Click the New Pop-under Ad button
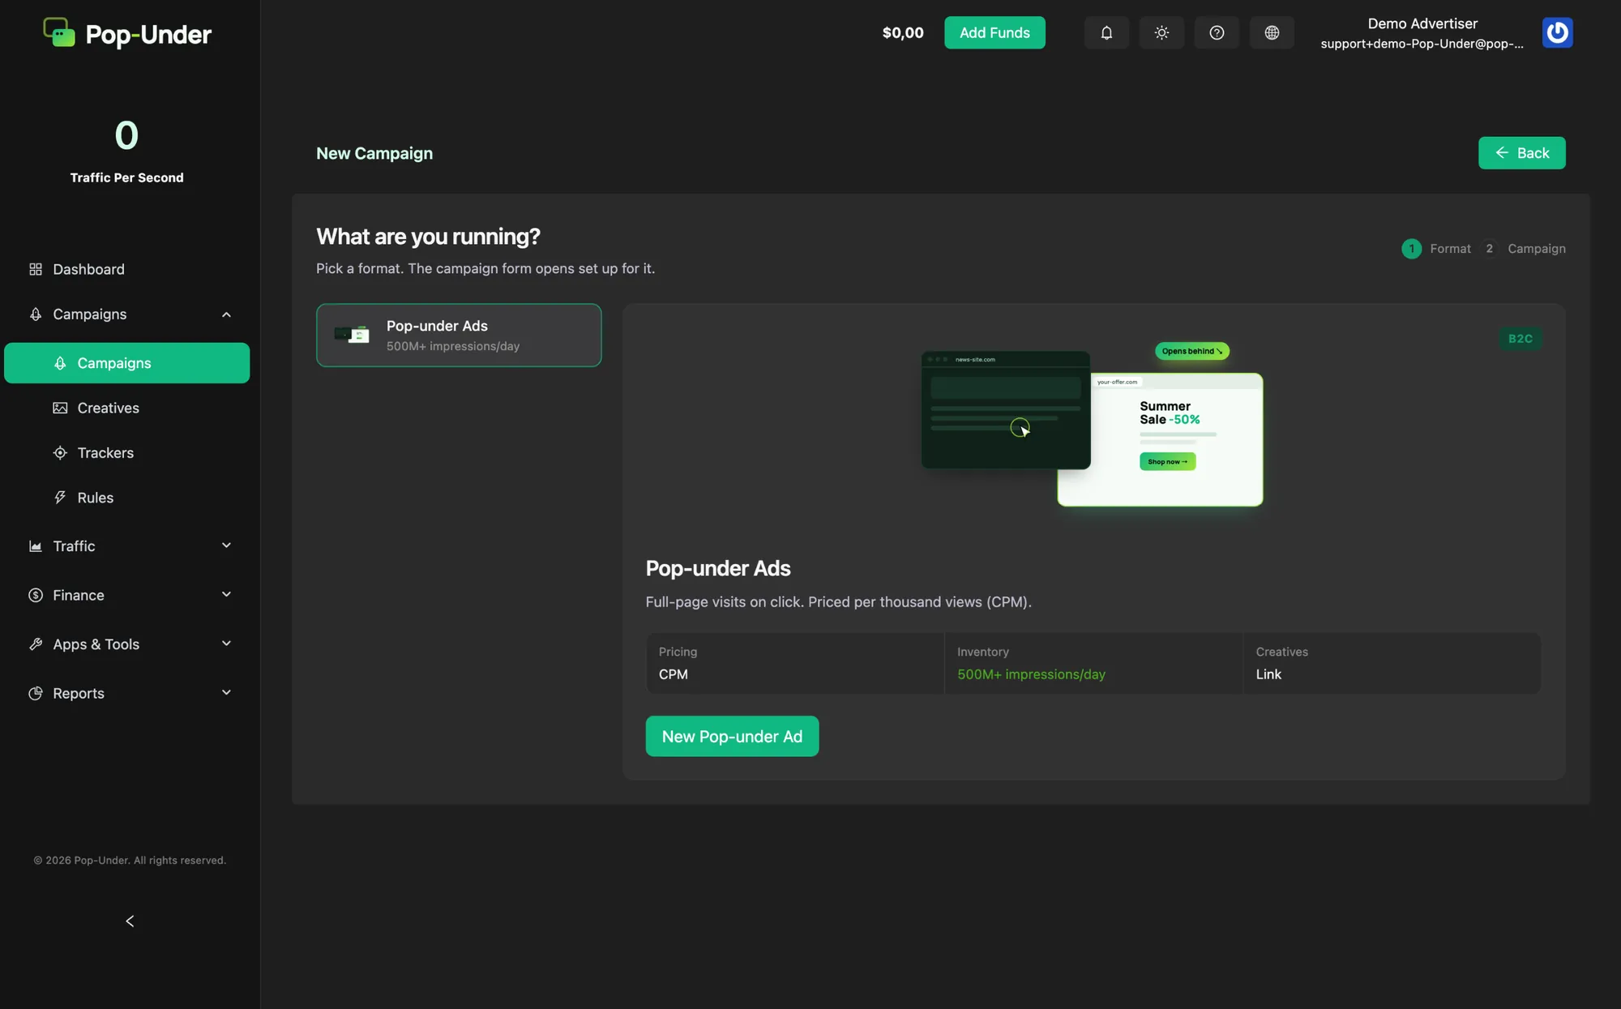This screenshot has height=1009, width=1621. (x=732, y=736)
